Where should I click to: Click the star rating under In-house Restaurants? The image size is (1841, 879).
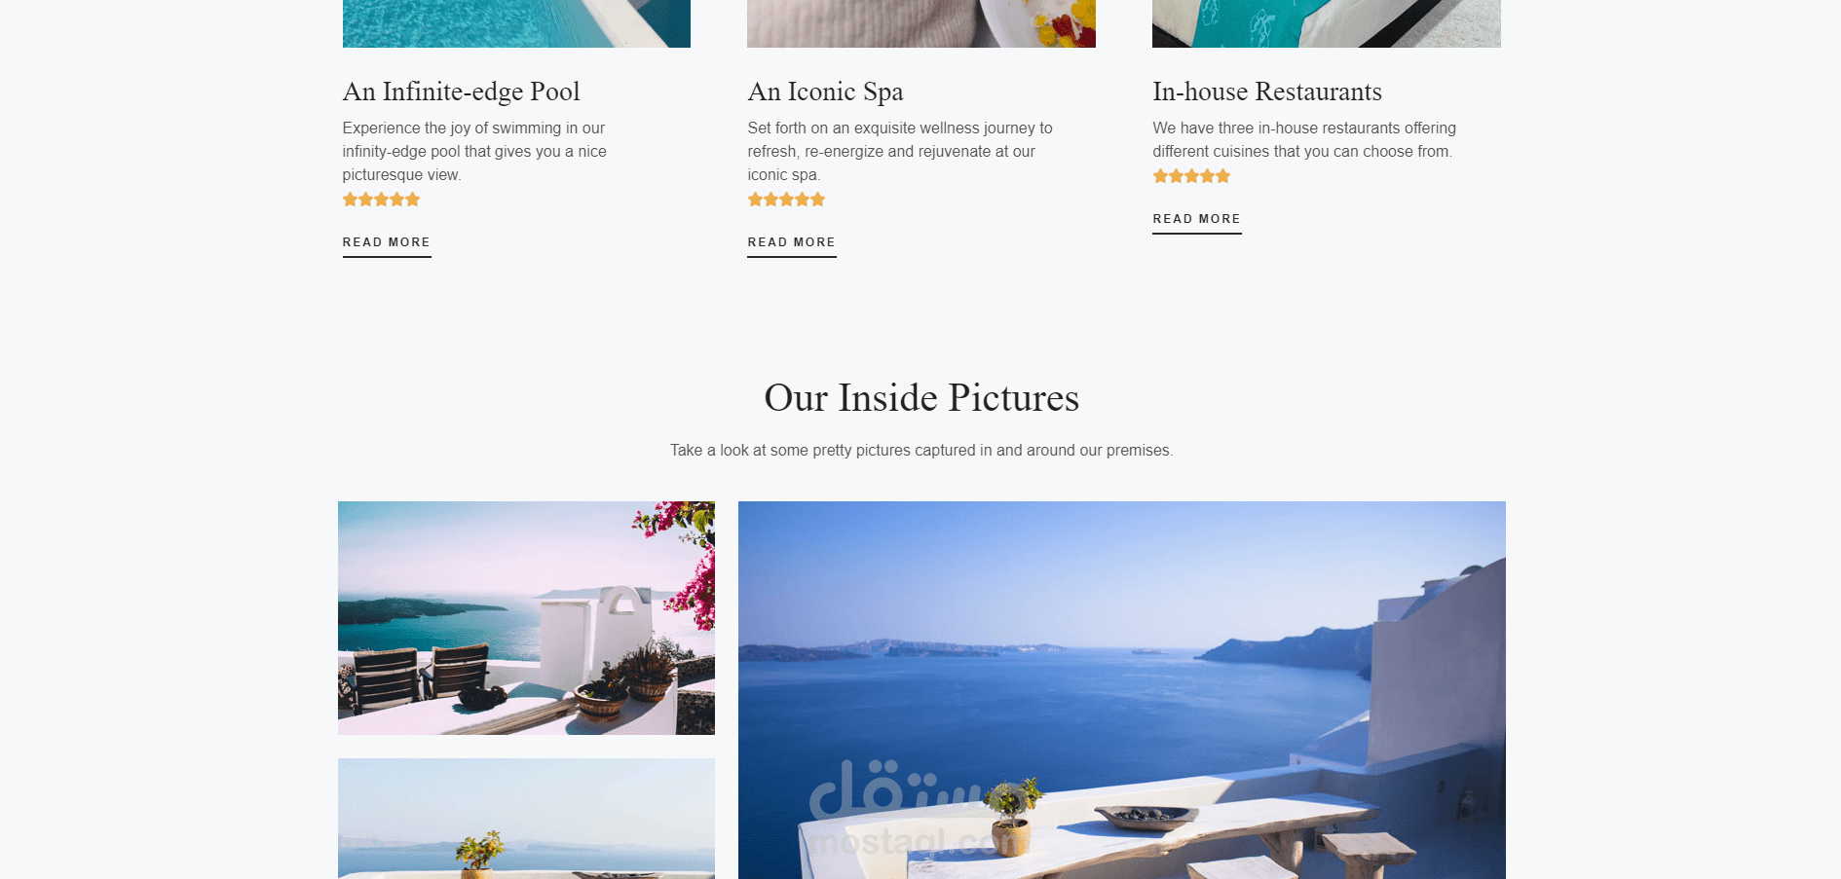[x=1191, y=176]
